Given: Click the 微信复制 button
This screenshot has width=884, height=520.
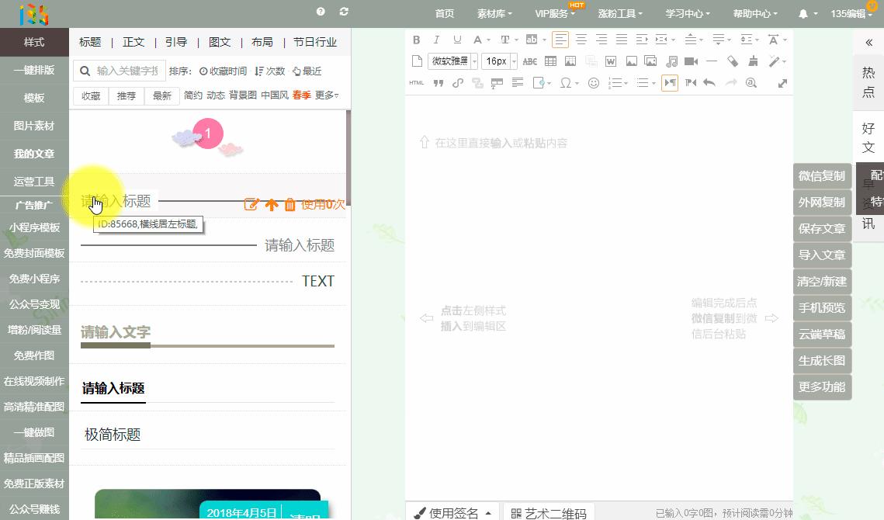Looking at the screenshot, I should (822, 176).
